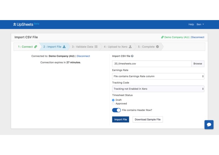Click the Earnings Rate label
The width and height of the screenshot is (219, 155).
tap(120, 70)
